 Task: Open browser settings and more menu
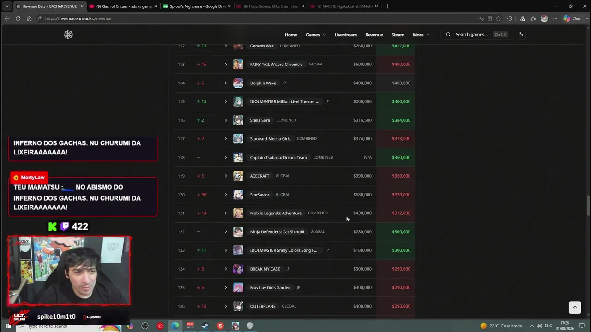555,18
